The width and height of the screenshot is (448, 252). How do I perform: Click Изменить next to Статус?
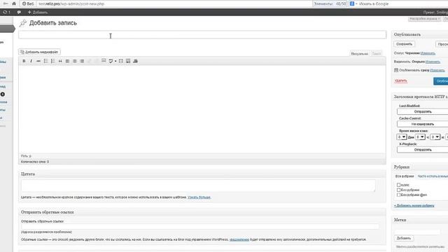428,53
